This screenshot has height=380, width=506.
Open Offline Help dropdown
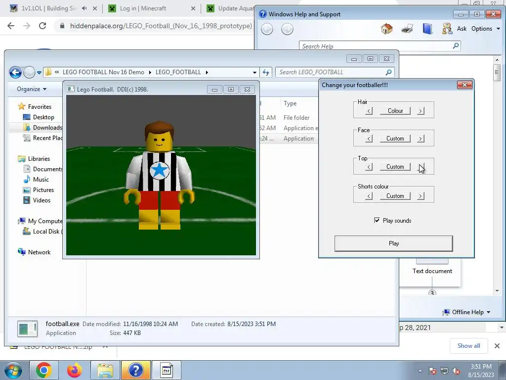tap(466, 312)
